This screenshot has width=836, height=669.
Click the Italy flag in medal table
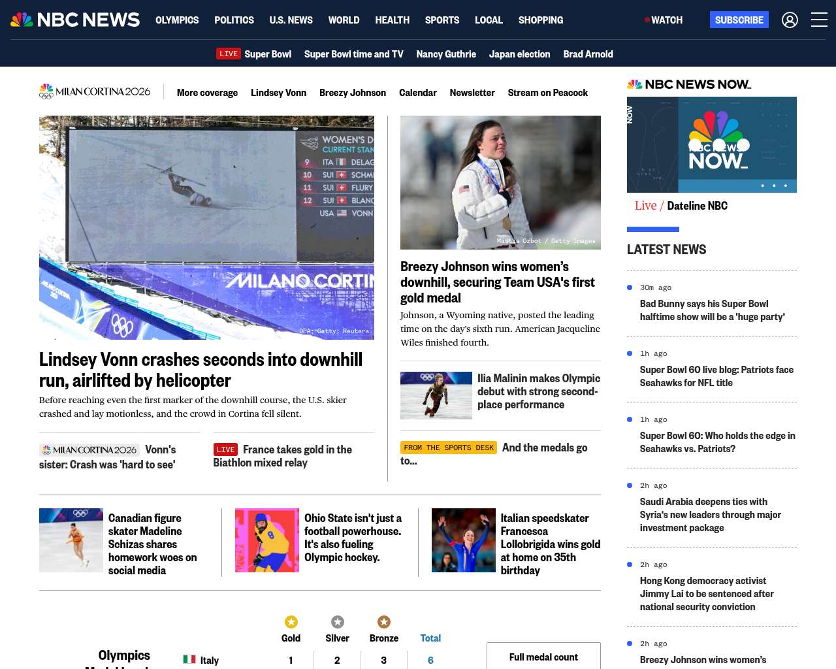tap(189, 659)
